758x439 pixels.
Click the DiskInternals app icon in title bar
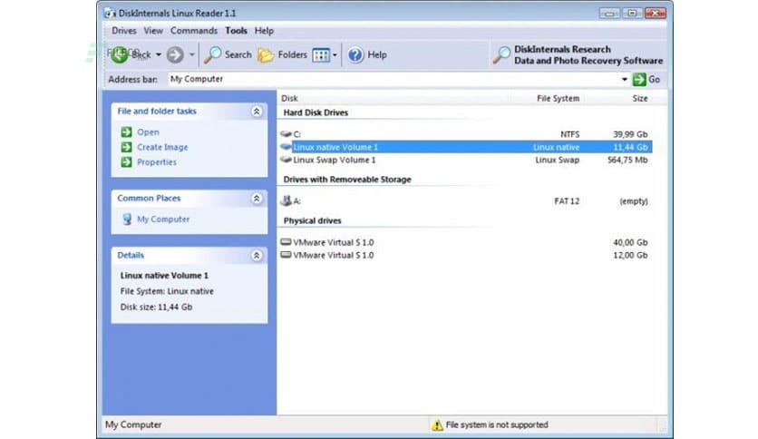coord(110,13)
